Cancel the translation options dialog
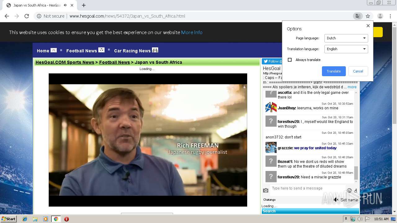The image size is (397, 223). coord(358,71)
